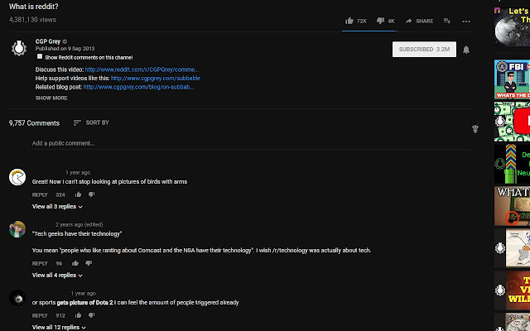Select the What is reddit? video title
The width and height of the screenshot is (530, 331).
pos(33,7)
